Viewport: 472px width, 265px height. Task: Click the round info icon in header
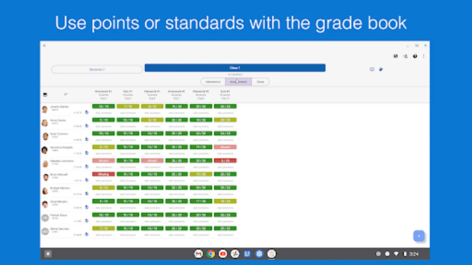415,56
